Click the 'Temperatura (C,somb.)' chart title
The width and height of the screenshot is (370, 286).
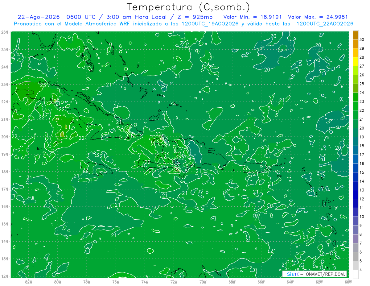click(x=188, y=7)
